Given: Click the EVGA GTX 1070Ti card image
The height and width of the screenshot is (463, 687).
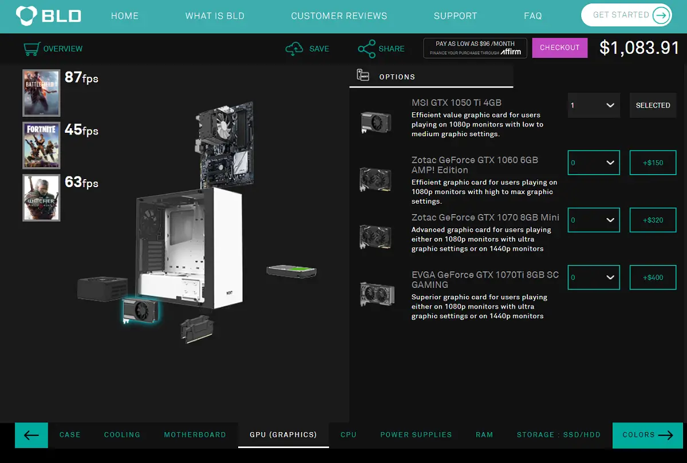Looking at the screenshot, I should 377,294.
